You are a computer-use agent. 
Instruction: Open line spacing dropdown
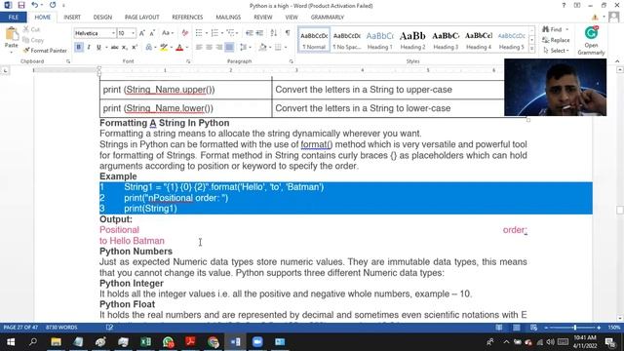(x=245, y=48)
